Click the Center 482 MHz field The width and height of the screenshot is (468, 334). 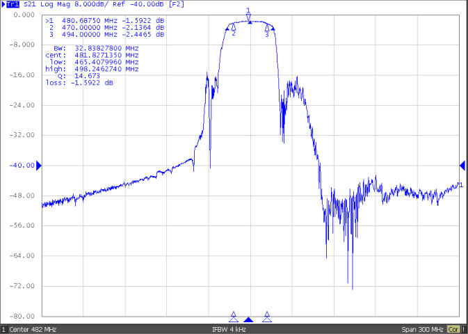tap(33, 329)
